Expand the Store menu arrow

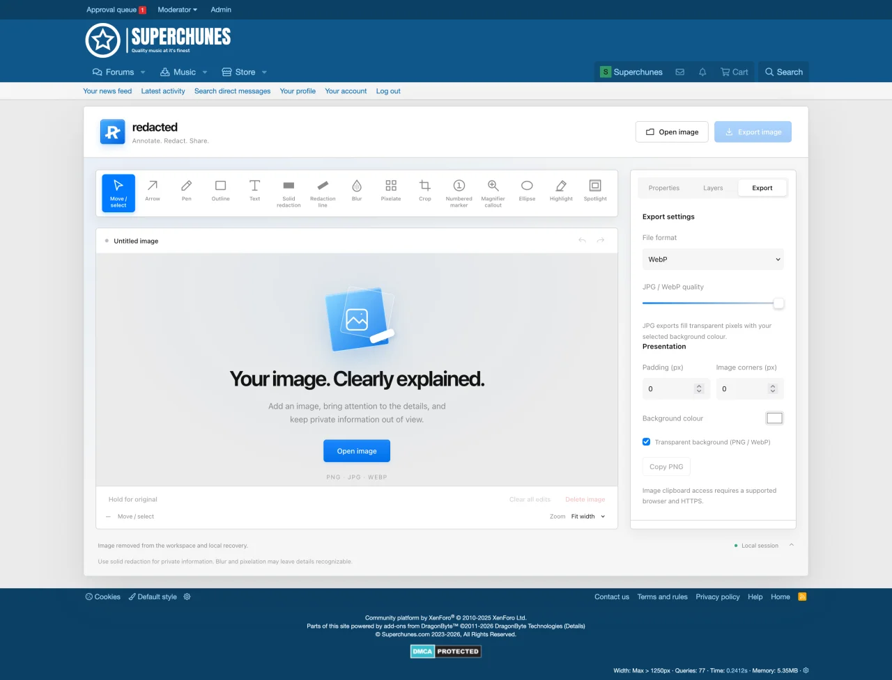point(264,72)
